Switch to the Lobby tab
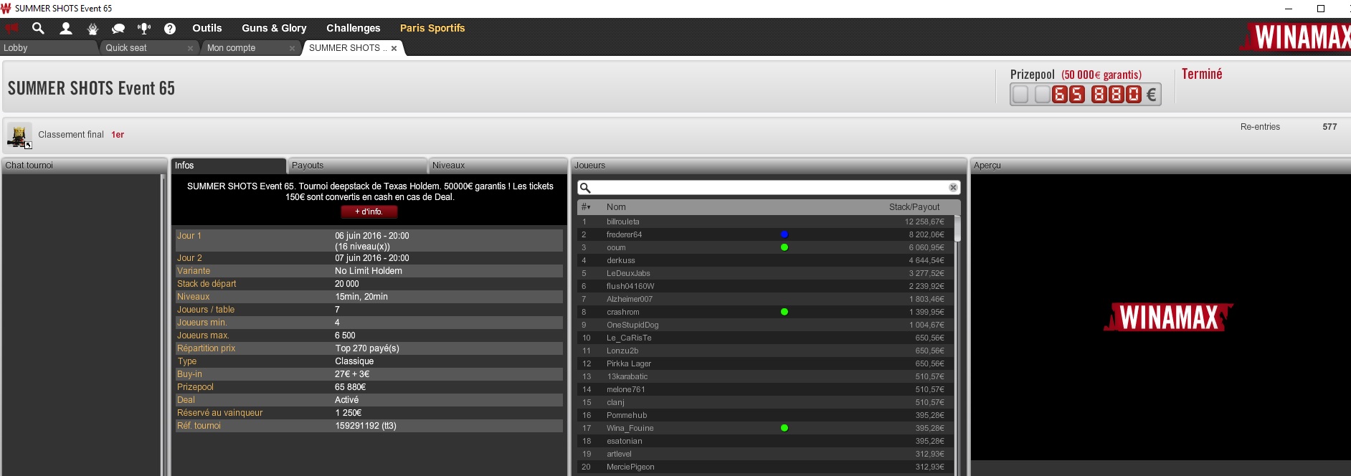Viewport: 1351px width, 476px height. pyautogui.click(x=49, y=48)
